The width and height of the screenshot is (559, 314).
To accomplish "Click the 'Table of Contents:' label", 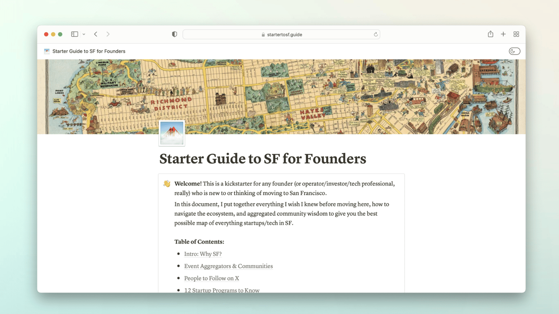I will click(199, 242).
